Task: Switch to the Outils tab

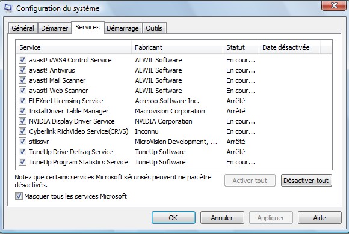Action: pos(154,28)
